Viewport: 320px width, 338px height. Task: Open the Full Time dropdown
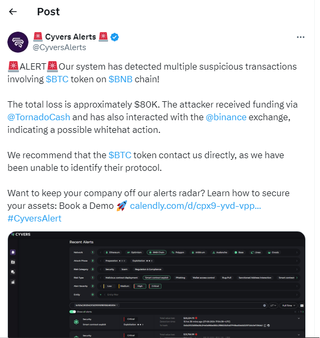tap(288, 305)
